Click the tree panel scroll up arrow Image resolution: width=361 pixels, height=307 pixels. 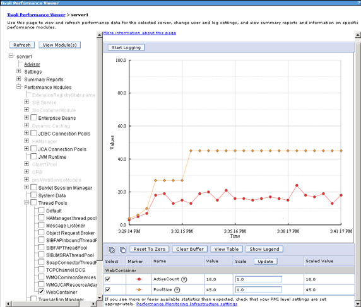[x=100, y=35]
